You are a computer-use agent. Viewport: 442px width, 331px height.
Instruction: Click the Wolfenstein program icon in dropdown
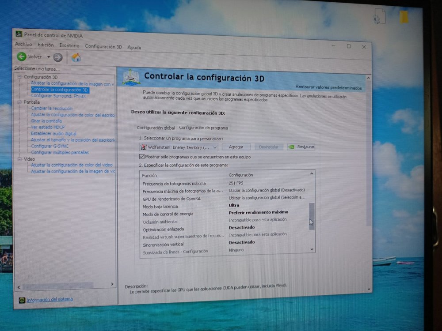pyautogui.click(x=144, y=147)
